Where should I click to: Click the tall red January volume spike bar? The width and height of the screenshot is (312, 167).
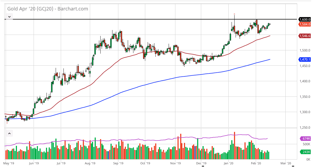pos(234,146)
